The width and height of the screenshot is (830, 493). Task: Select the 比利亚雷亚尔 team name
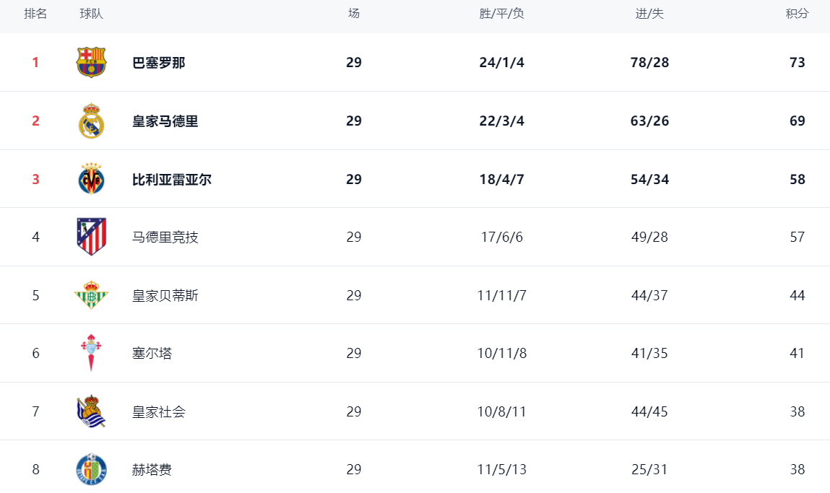(172, 180)
